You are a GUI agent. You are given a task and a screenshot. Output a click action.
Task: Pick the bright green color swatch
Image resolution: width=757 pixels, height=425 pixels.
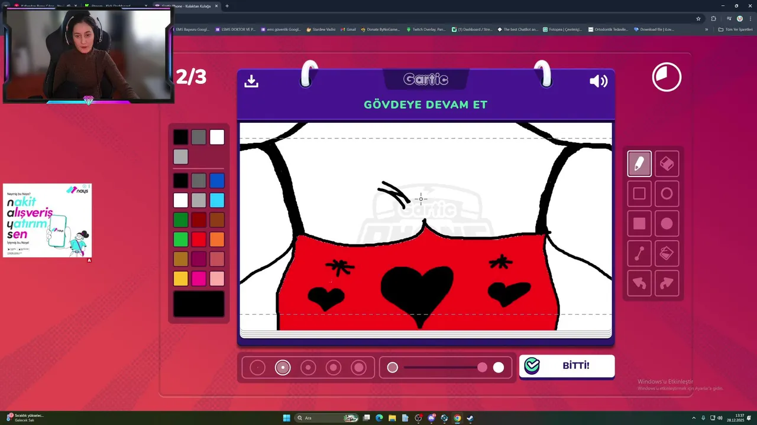(181, 240)
